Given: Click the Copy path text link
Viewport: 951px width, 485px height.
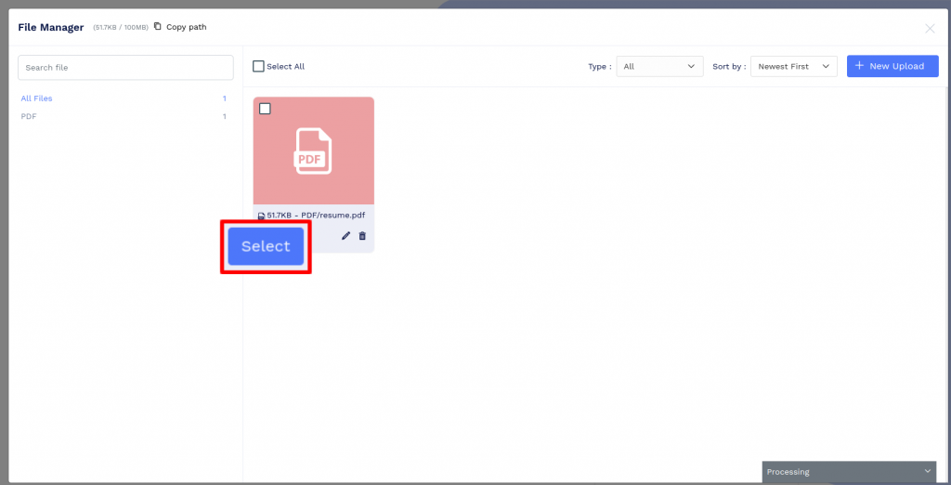Looking at the screenshot, I should [x=186, y=27].
